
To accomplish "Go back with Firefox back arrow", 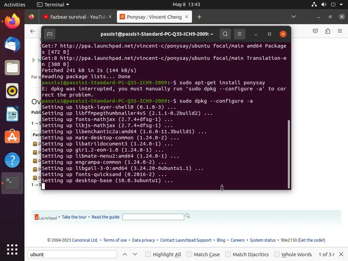I will click(x=33, y=31).
